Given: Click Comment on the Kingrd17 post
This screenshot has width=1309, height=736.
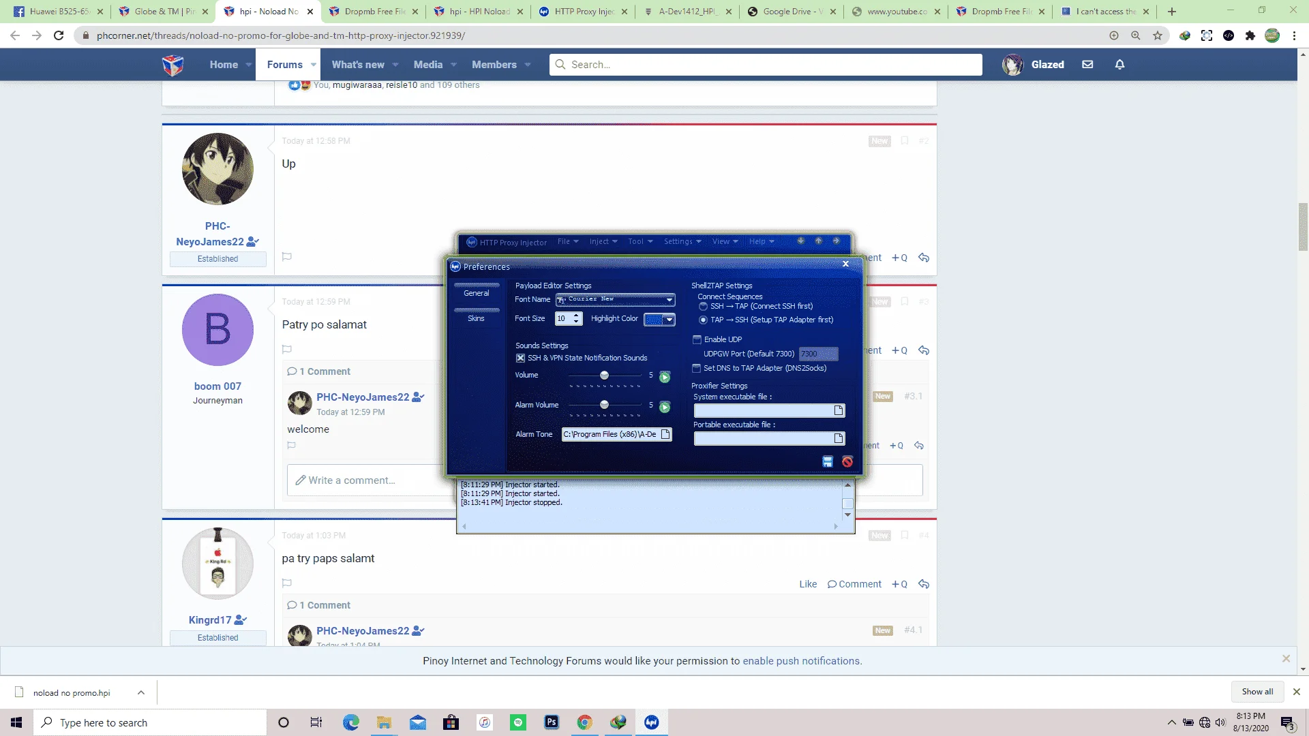Looking at the screenshot, I should (x=854, y=584).
